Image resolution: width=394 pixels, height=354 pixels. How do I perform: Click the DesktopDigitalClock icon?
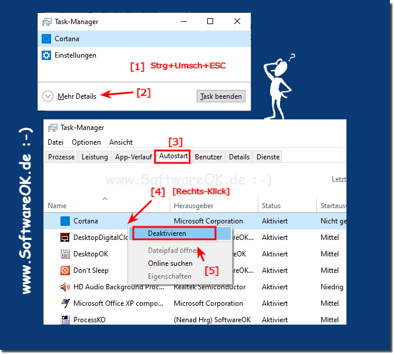tap(65, 238)
